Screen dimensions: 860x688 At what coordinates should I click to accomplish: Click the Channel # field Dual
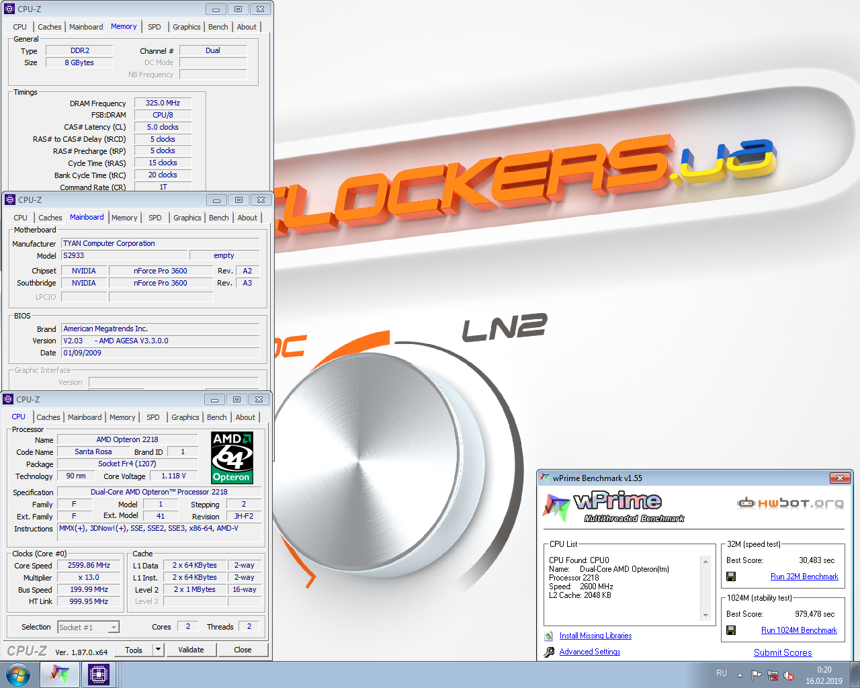(x=213, y=50)
